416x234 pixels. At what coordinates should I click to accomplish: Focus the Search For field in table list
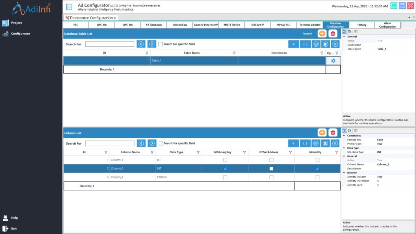110,44
